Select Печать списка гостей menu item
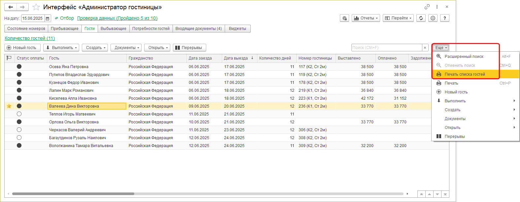The height and width of the screenshot is (202, 520). [x=465, y=74]
